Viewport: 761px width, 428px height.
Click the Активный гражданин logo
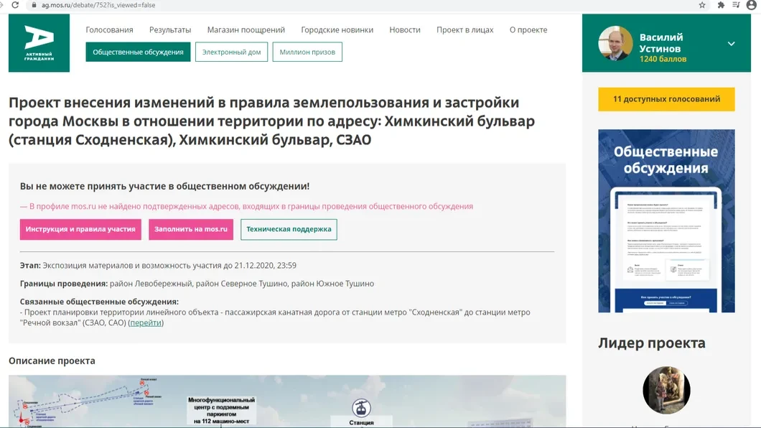coord(39,43)
